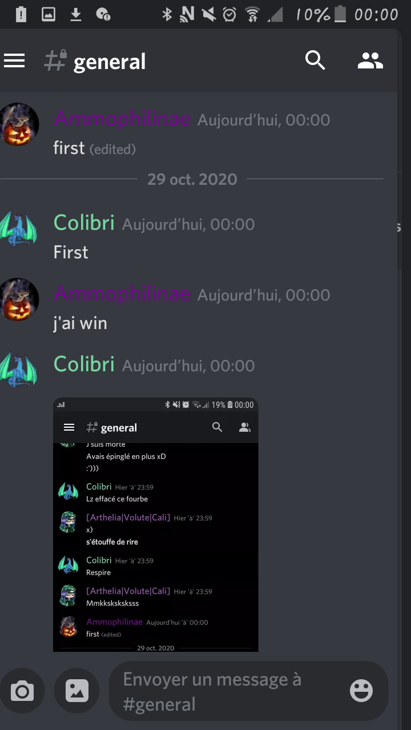Open the emoji picker smiley
Screen dimensions: 411x730
[x=361, y=691]
